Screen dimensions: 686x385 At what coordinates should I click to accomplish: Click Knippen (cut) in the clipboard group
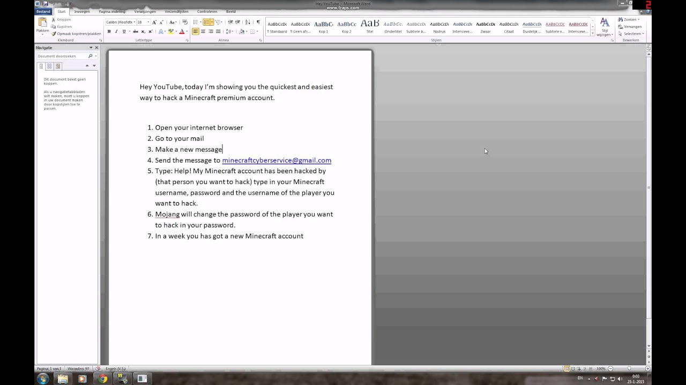[x=61, y=20]
